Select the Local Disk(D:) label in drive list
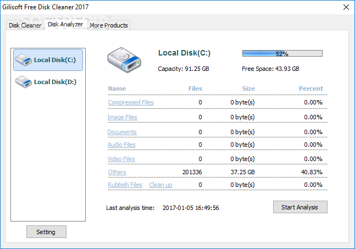 [x=56, y=82]
